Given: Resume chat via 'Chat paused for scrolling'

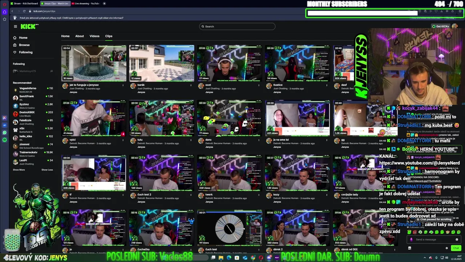Looking at the screenshot, I should (x=434, y=219).
